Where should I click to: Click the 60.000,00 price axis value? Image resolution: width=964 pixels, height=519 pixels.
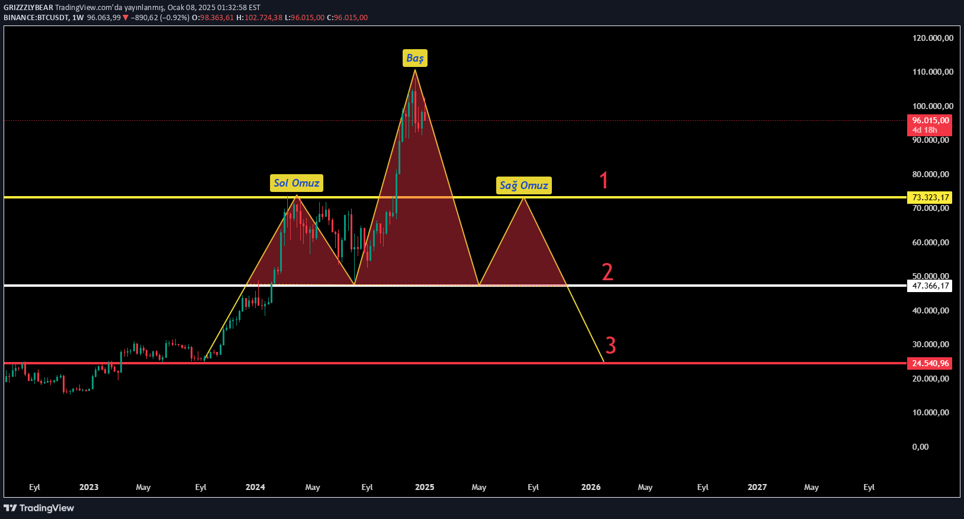point(931,242)
